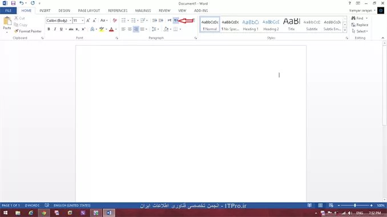Image resolution: width=387 pixels, height=217 pixels.
Task: Center the text alignment
Action: [130, 29]
